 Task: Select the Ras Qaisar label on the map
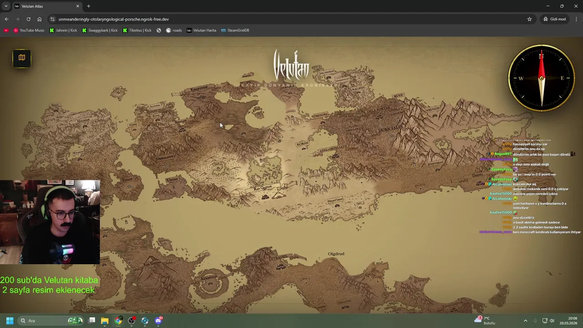(x=263, y=187)
